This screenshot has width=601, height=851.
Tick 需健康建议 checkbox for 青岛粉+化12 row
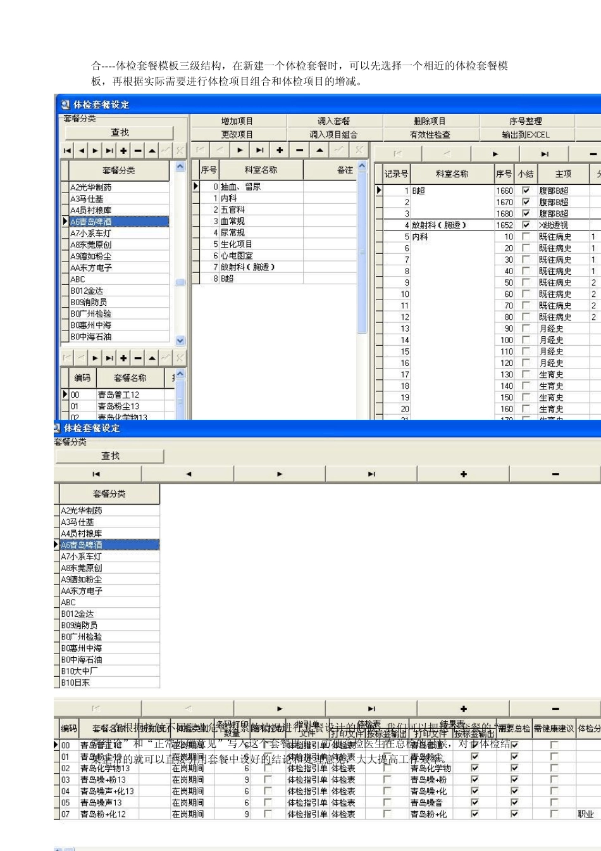click(x=554, y=814)
